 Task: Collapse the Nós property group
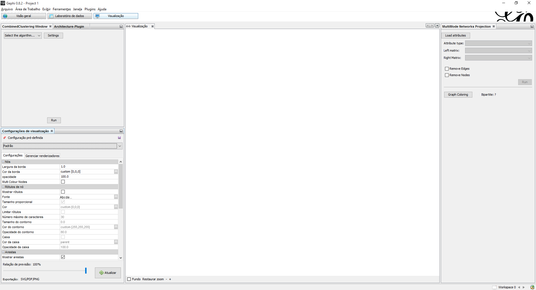(3, 162)
